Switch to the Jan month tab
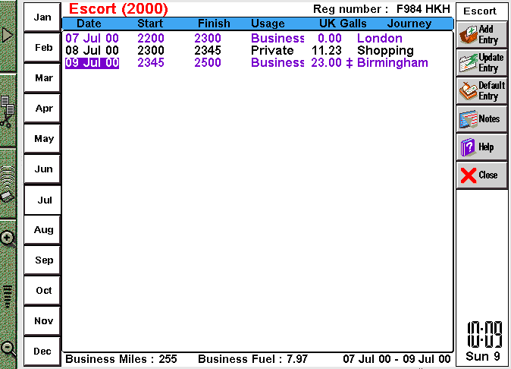 (42, 17)
